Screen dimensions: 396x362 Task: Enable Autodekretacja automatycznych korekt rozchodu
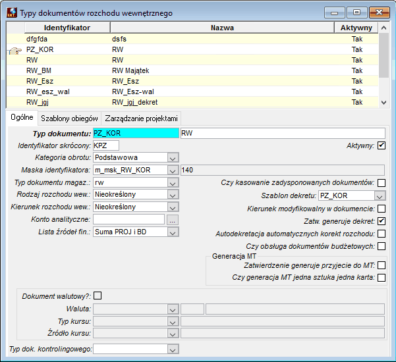382,234
